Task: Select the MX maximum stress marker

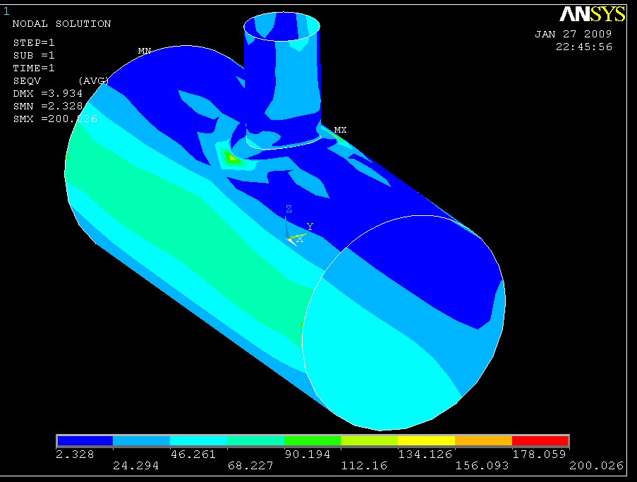Action: coord(340,131)
